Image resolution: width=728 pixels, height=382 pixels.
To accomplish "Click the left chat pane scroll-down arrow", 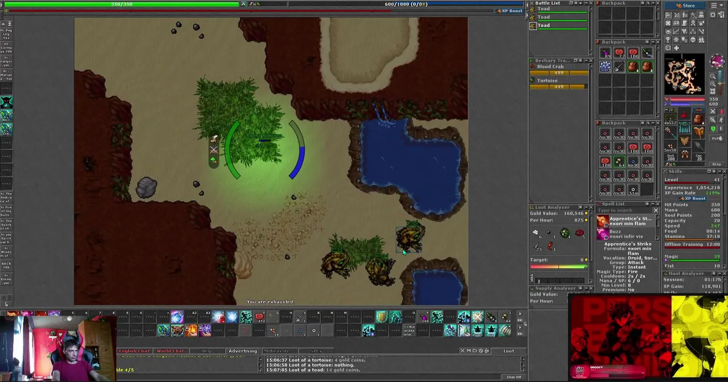I will tap(261, 370).
